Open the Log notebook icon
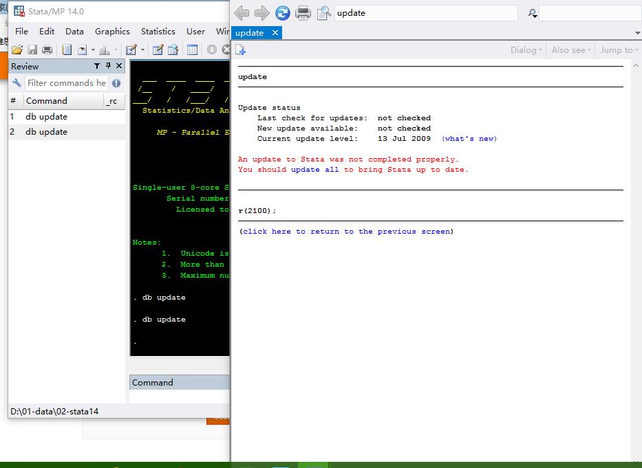This screenshot has height=468, width=642. 67,49
